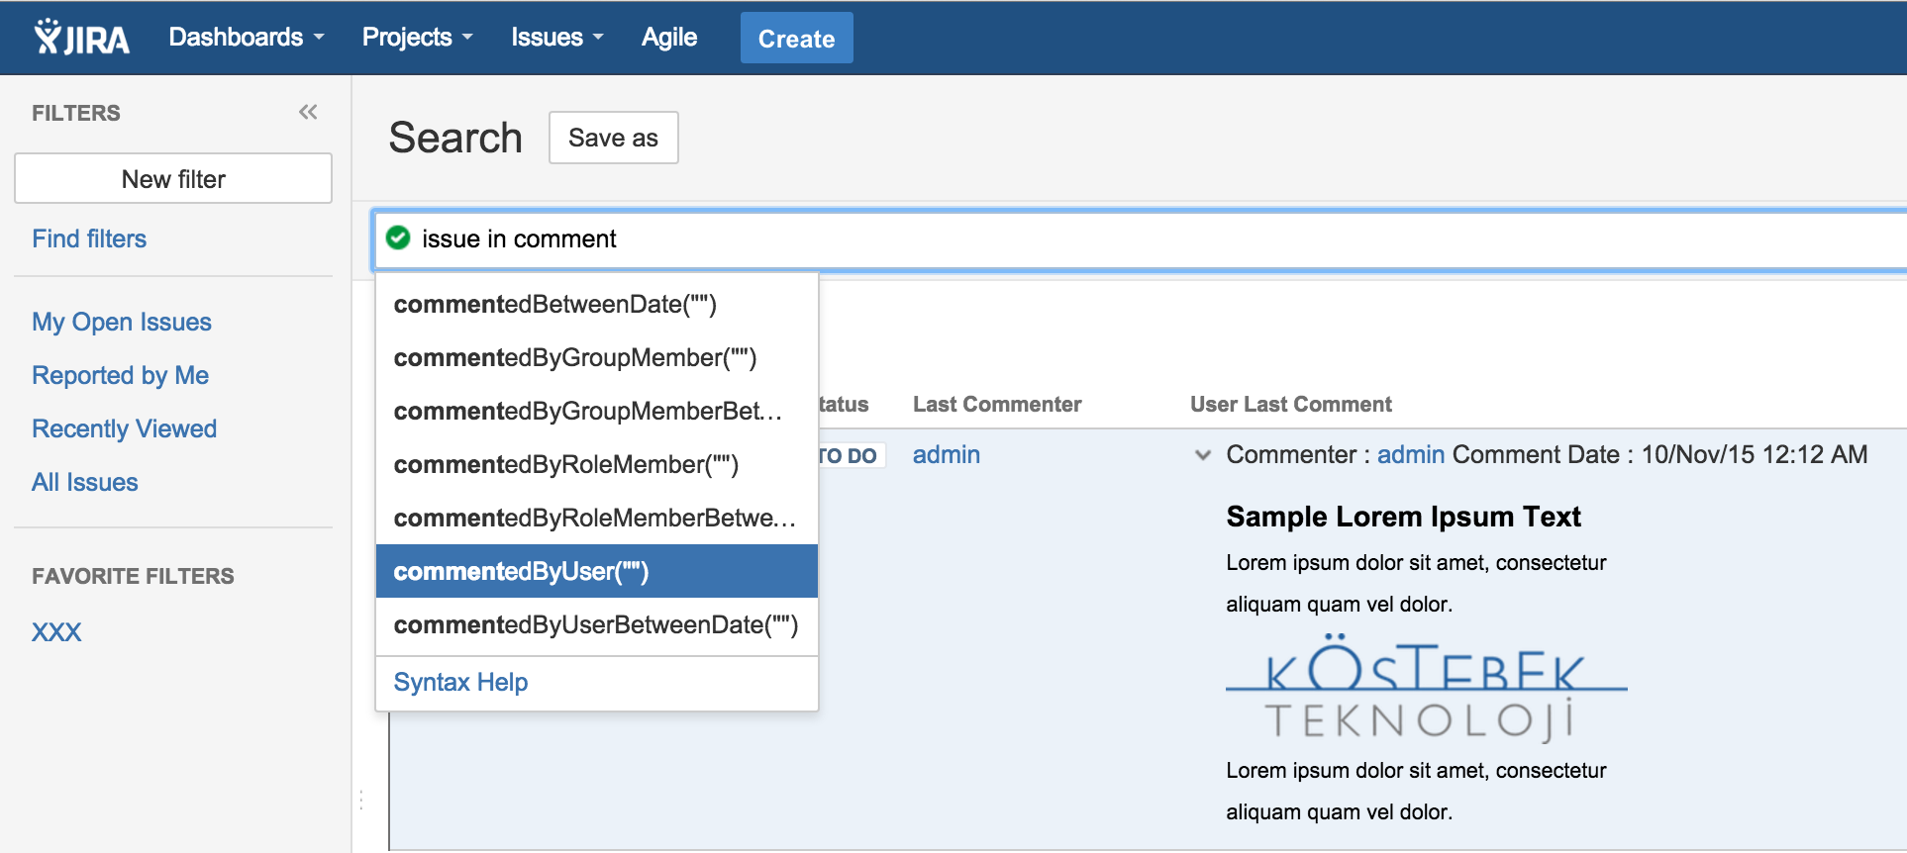Open the Issues dropdown menu
Viewport: 1907px width, 853px height.
pyautogui.click(x=557, y=38)
